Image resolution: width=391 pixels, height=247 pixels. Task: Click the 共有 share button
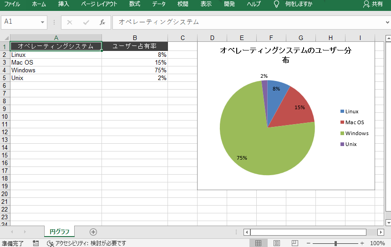[373, 4]
